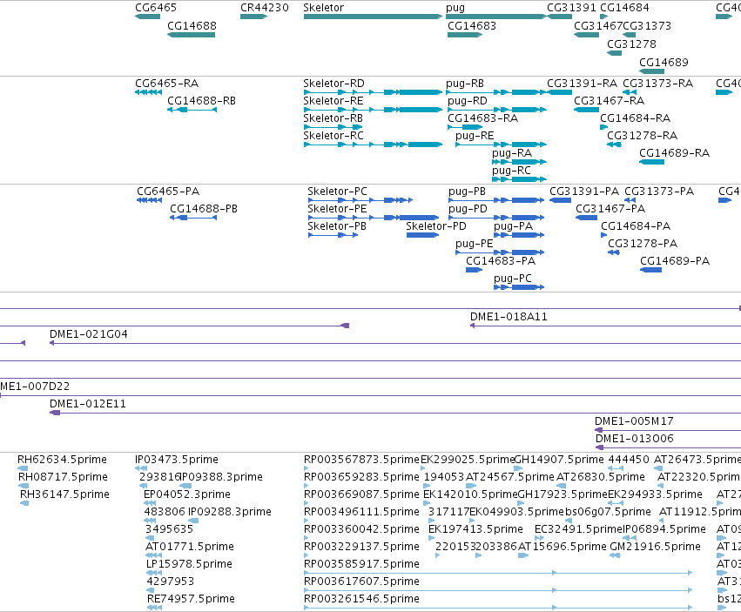
Task: Click the CG31391-PA protein label
Action: [584, 192]
